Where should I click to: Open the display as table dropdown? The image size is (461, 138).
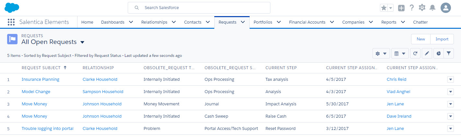click(400, 54)
